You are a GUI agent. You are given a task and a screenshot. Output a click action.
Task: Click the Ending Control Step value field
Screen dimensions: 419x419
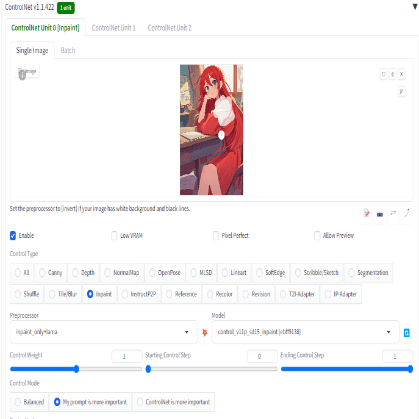pyautogui.click(x=398, y=356)
